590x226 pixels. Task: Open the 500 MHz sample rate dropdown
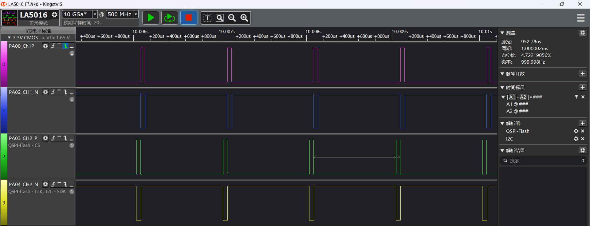click(136, 14)
